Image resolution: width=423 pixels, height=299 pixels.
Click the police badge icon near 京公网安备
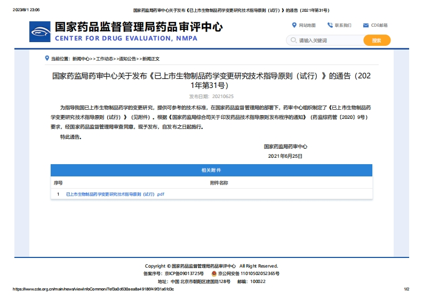tap(213, 273)
